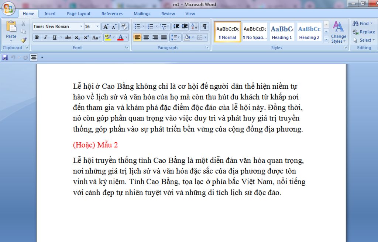Click the Bullets list icon
The height and width of the screenshot is (242, 378).
click(137, 26)
